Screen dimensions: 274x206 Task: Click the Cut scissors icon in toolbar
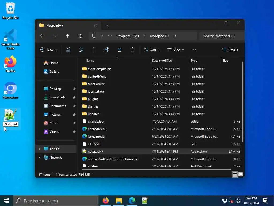[x=68, y=50]
